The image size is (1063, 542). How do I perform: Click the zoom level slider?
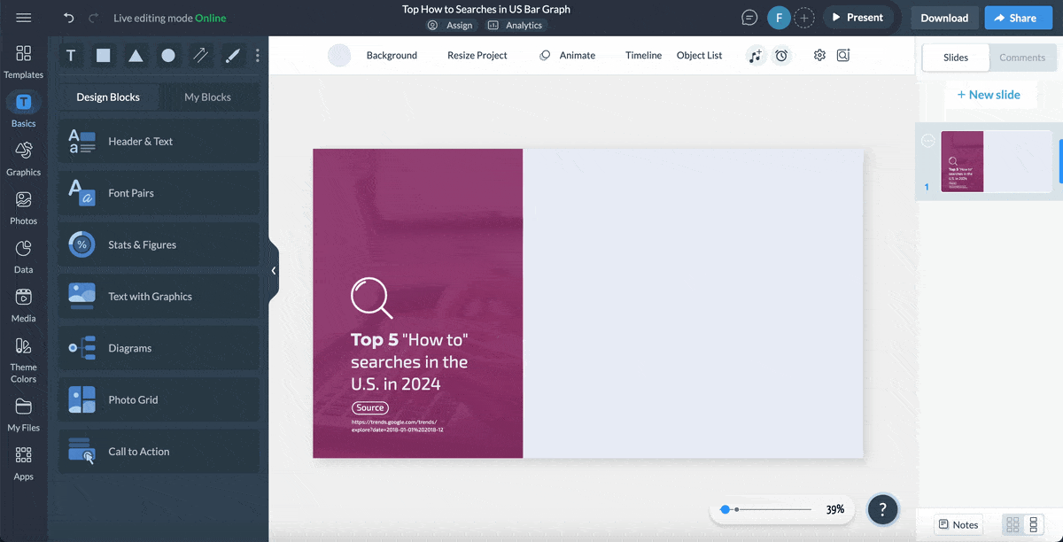[x=767, y=509]
